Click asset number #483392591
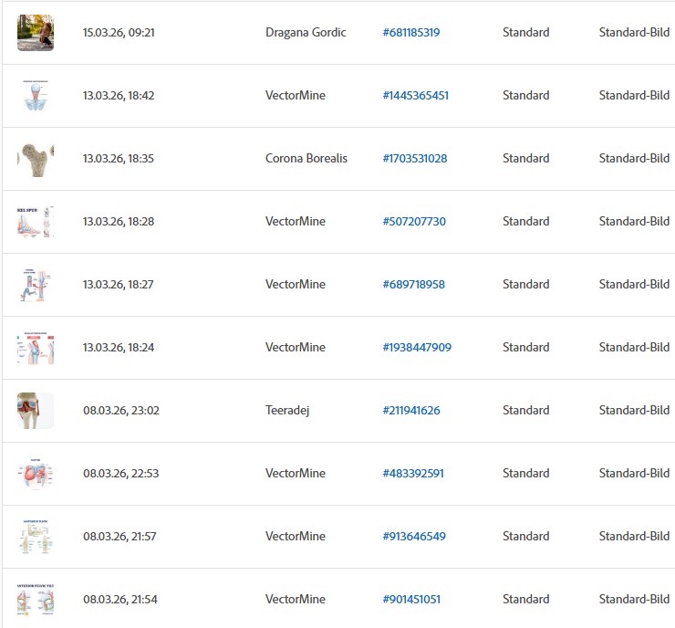The height and width of the screenshot is (628, 675). pos(412,474)
